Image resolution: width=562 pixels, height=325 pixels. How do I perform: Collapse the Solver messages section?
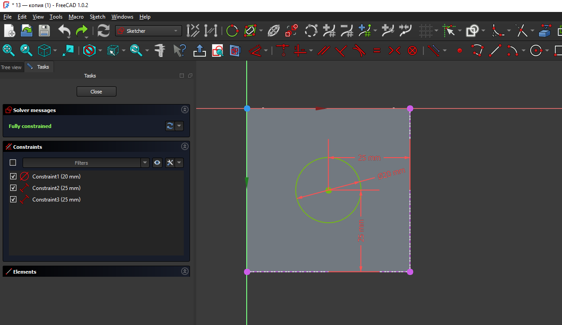[x=185, y=110]
